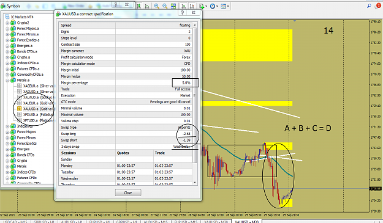
Task: Click the XAGEUR.a symbol icon
Action: [20, 86]
